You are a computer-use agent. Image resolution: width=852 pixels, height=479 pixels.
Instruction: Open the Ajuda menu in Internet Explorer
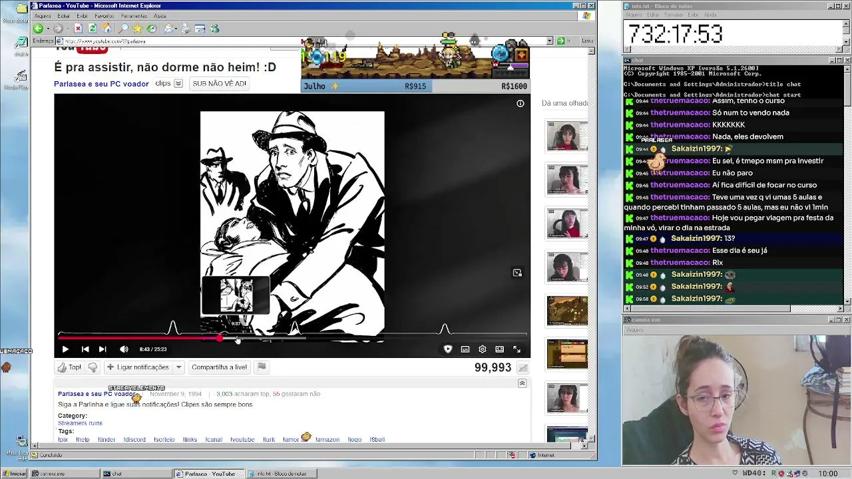[160, 16]
